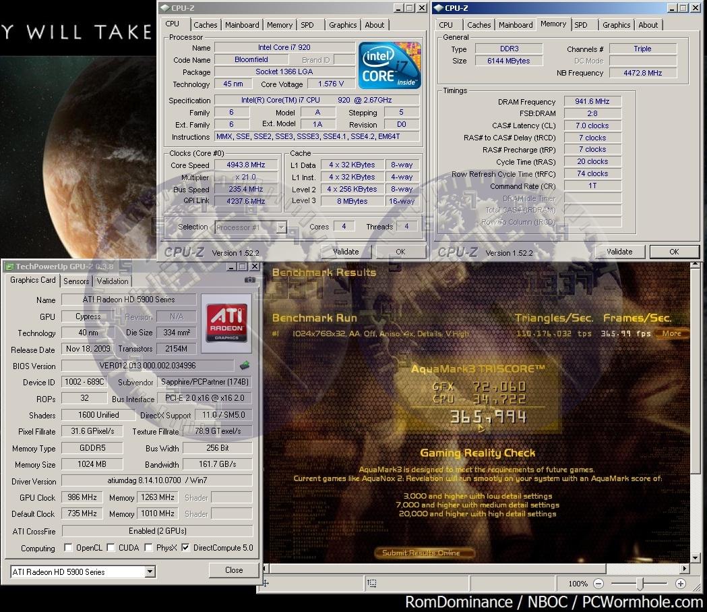Click Submit Results Online button
Image resolution: width=707 pixels, height=612 pixels.
coord(424,553)
